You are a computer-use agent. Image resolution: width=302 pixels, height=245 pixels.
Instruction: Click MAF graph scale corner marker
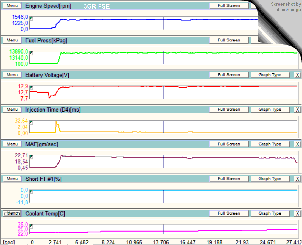31,157
